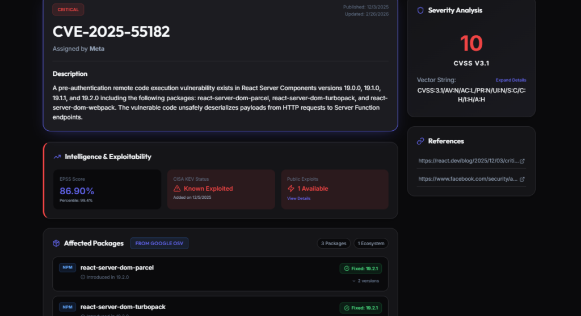
Task: Click the lightning bolt icon beside 1 Available
Action: (291, 189)
